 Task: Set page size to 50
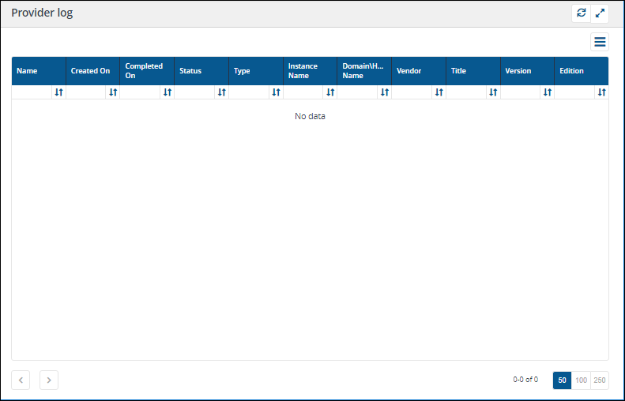[x=562, y=380]
